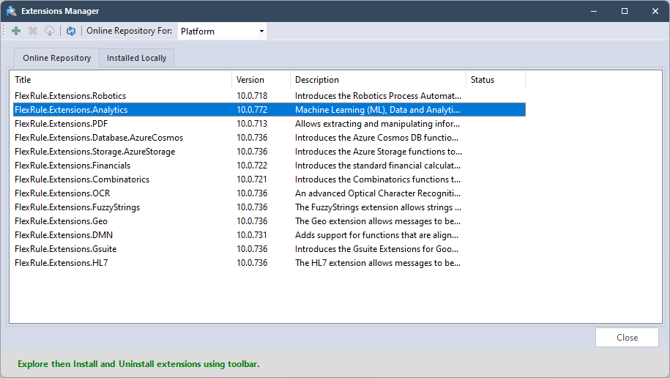This screenshot has height=378, width=670.
Task: Select FlexRule.Extensions.Storage.AzureStorage row
Action: tap(269, 152)
